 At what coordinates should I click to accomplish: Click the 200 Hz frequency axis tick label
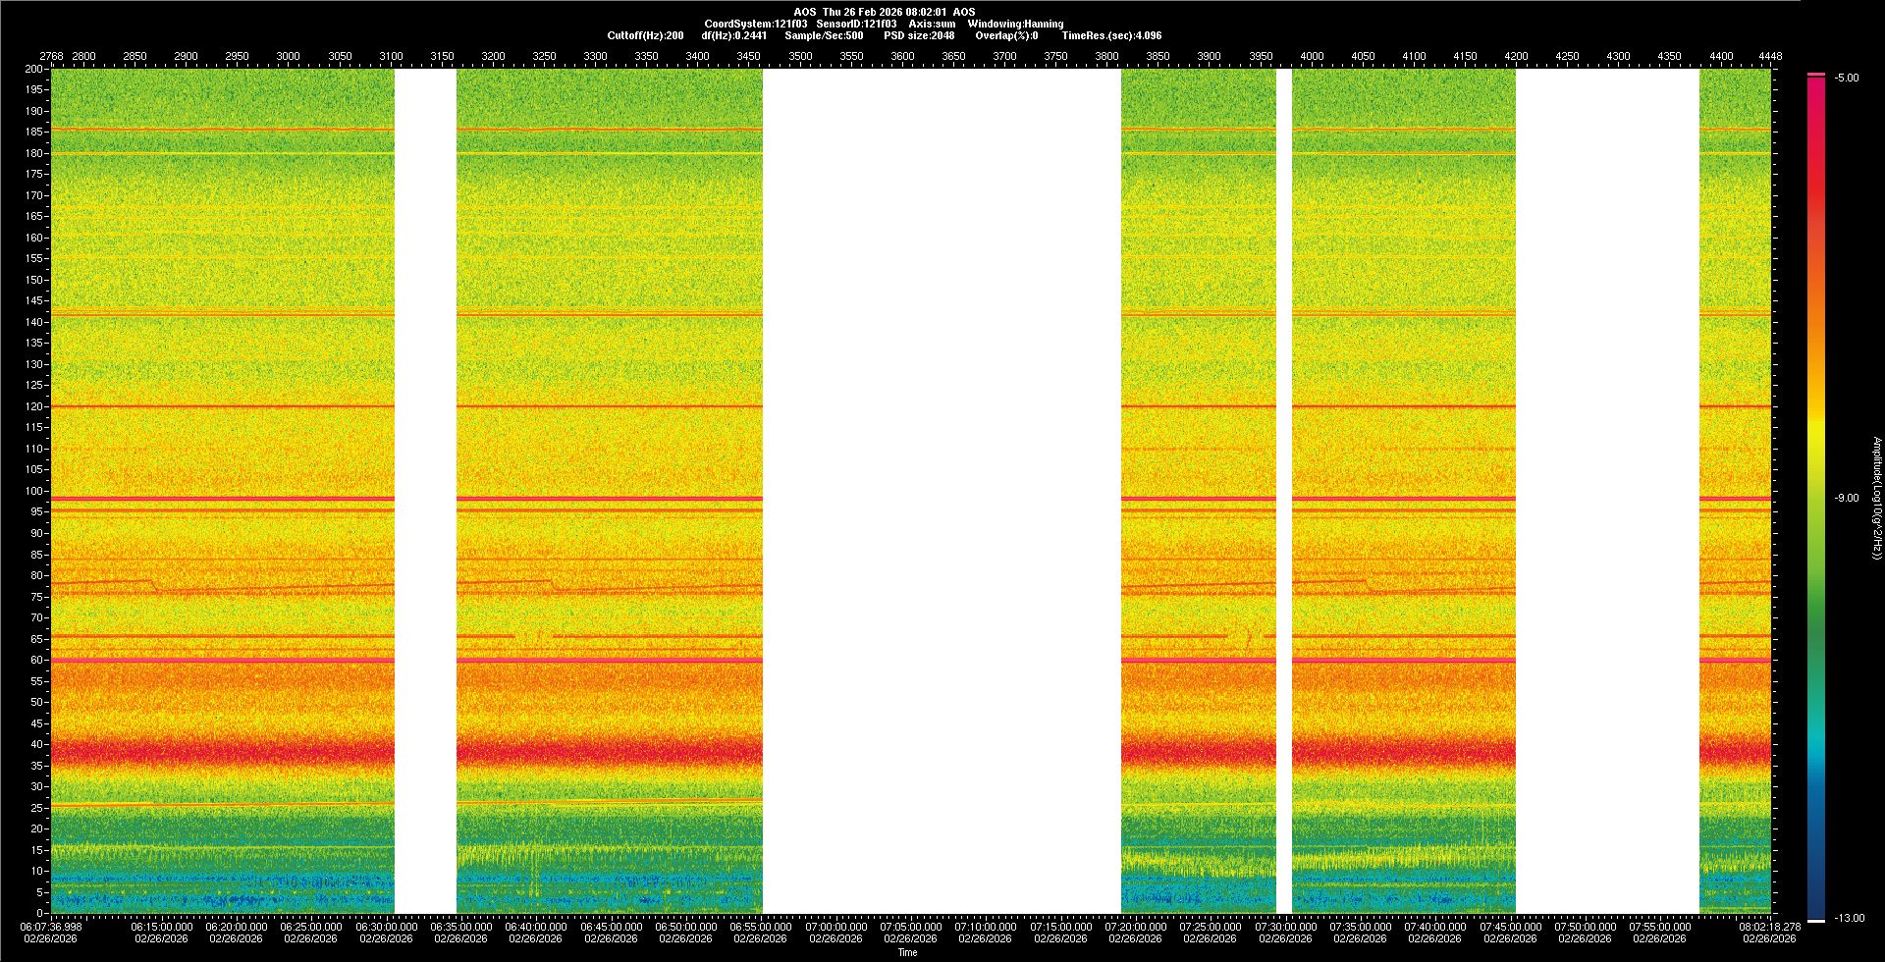click(33, 70)
